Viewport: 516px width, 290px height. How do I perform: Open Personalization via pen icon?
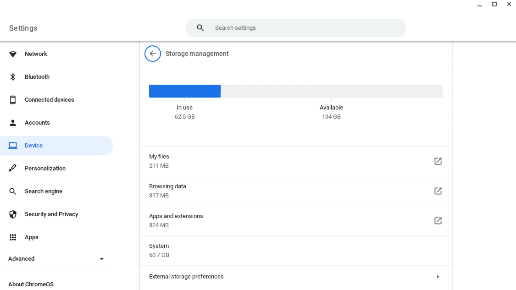click(x=13, y=168)
